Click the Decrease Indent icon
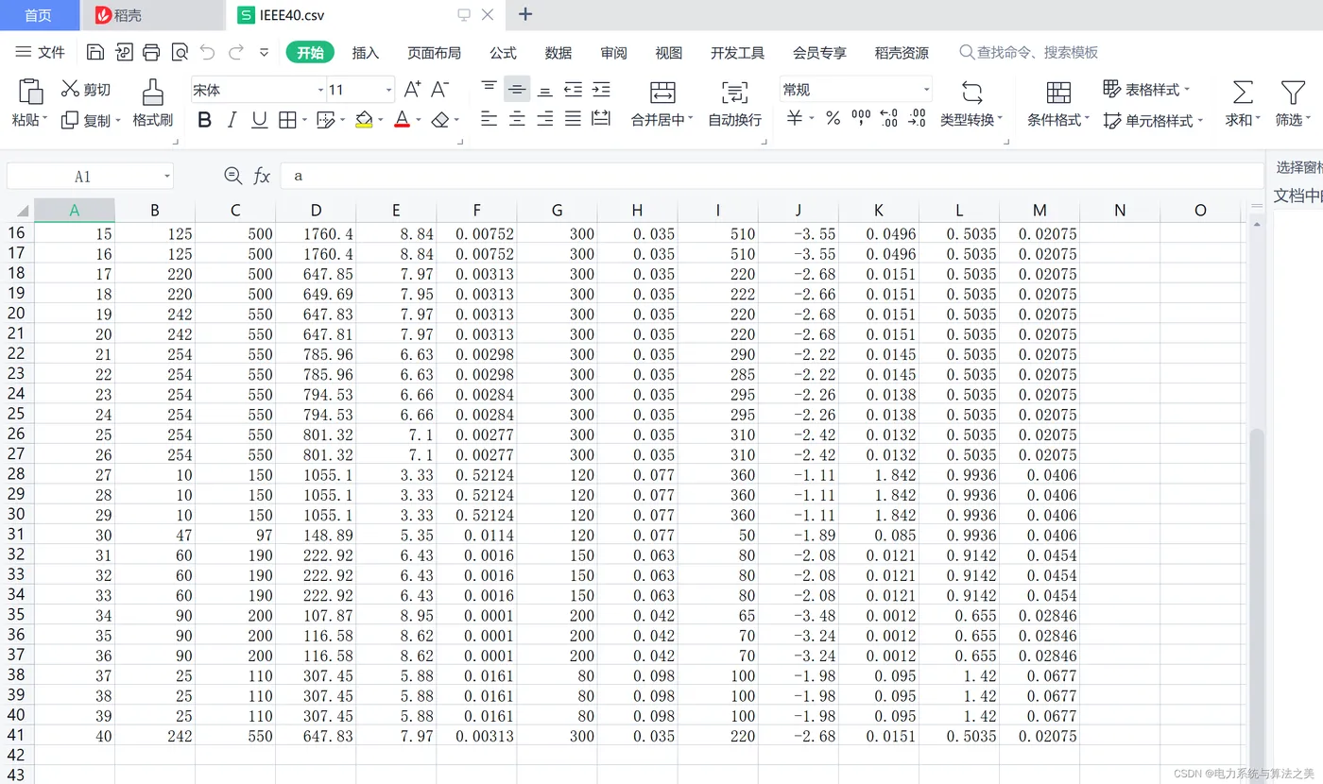Viewport: 1323px width, 784px height. [x=573, y=90]
